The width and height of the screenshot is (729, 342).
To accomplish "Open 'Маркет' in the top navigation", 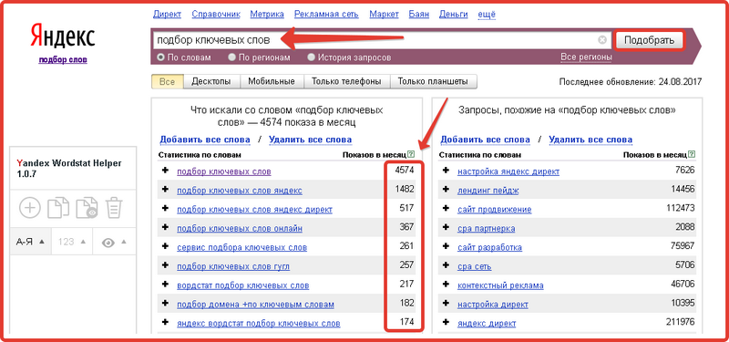I will (384, 14).
